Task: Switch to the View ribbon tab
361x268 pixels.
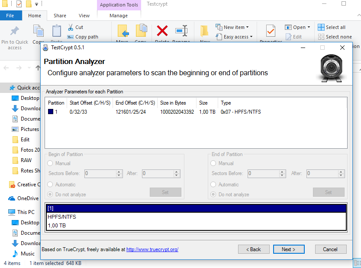Action: [84, 16]
